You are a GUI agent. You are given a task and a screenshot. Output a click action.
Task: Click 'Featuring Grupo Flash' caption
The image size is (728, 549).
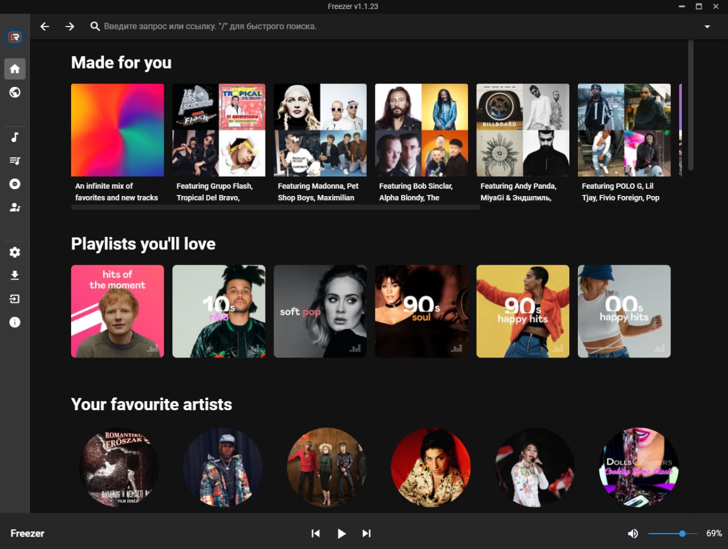(x=214, y=192)
